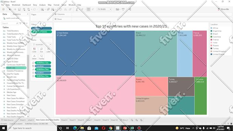The width and height of the screenshot is (233, 131).
Task: Select the United Kingdom treemap tile
Action: tap(151, 105)
